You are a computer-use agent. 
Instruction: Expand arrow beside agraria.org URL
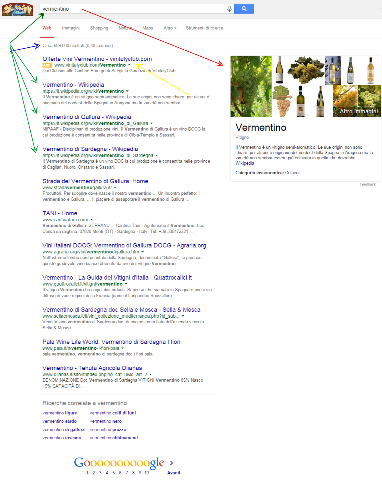[143, 252]
